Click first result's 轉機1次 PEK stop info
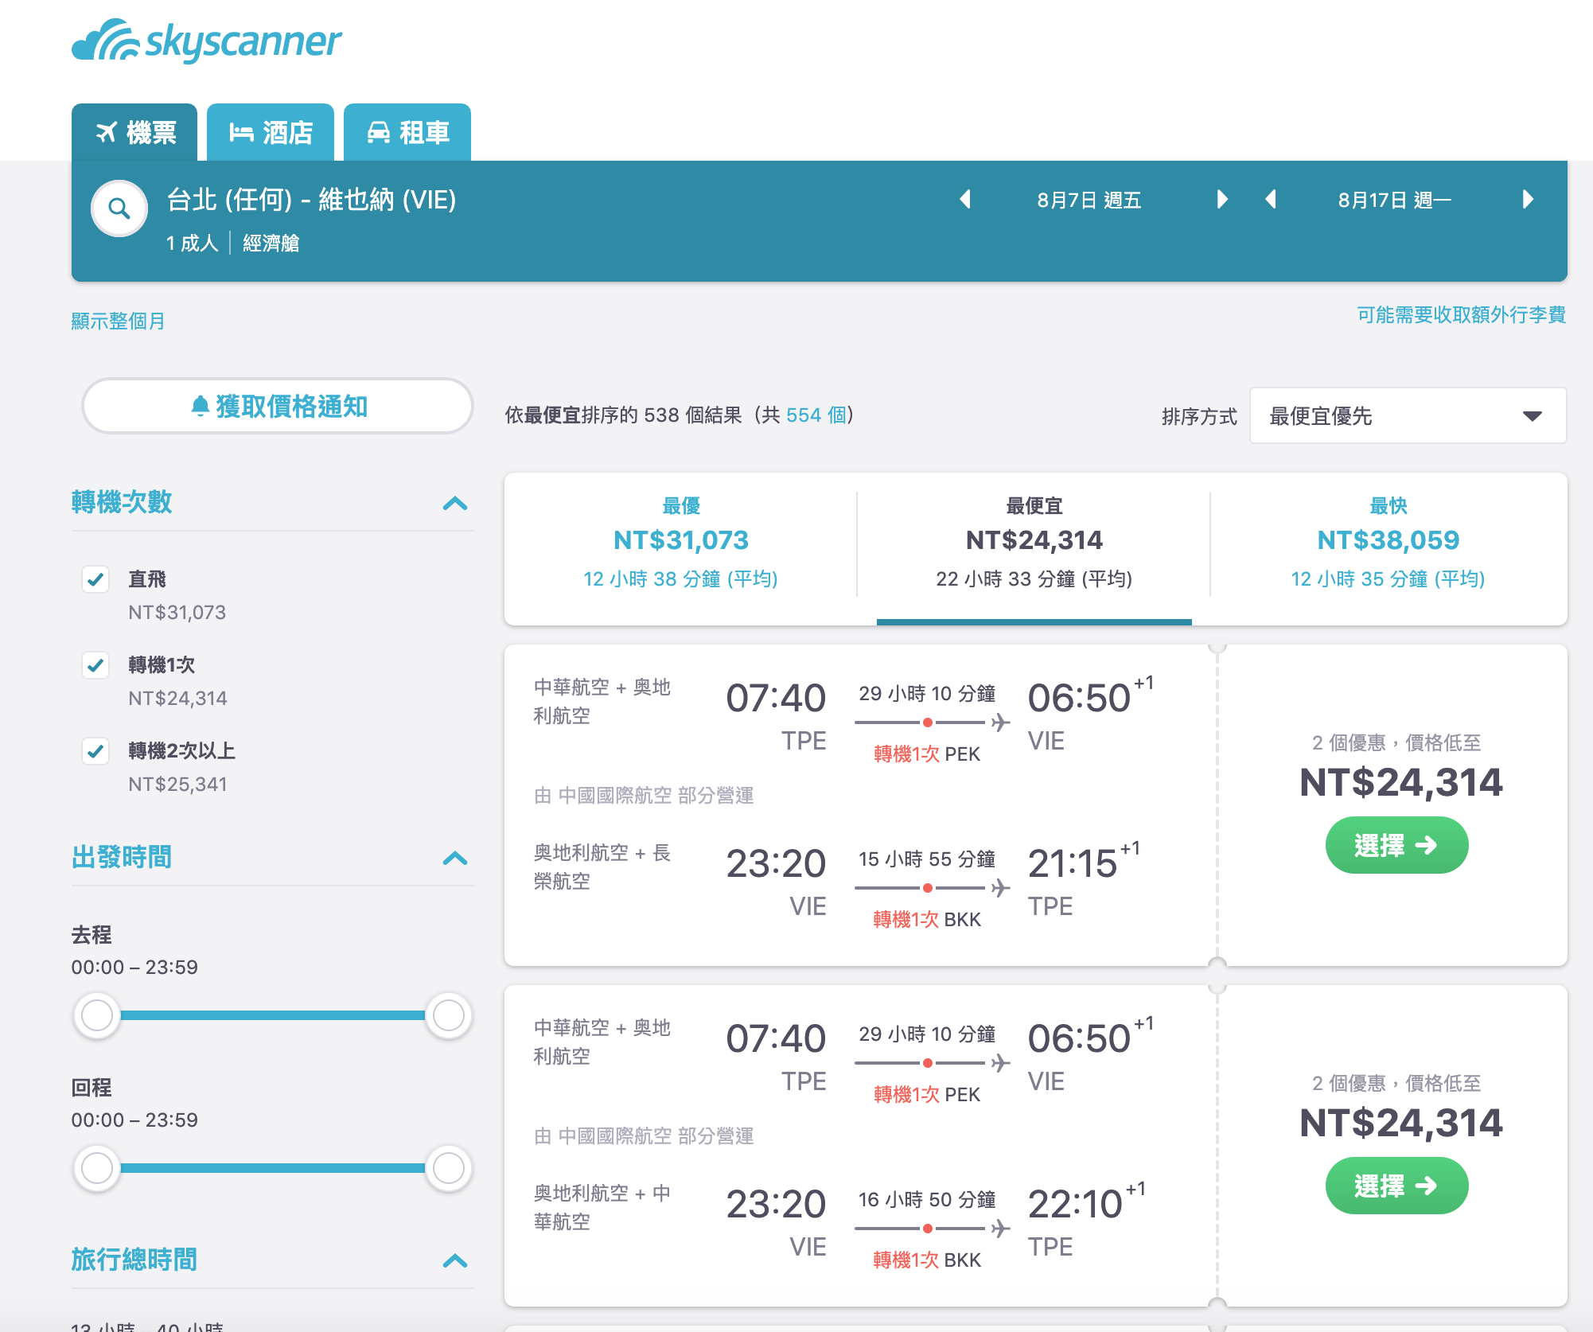The image size is (1593, 1332). [x=927, y=754]
